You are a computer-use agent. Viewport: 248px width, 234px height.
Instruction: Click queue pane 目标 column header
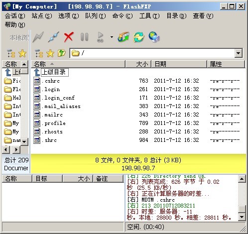pyautogui.click(x=47, y=179)
